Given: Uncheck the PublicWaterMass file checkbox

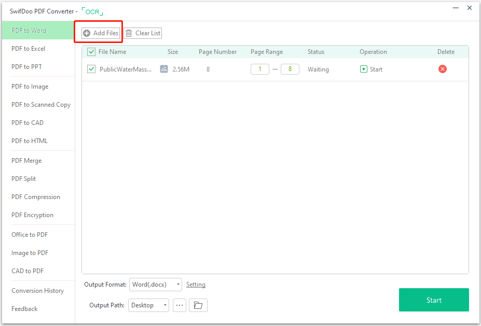Looking at the screenshot, I should coord(91,69).
